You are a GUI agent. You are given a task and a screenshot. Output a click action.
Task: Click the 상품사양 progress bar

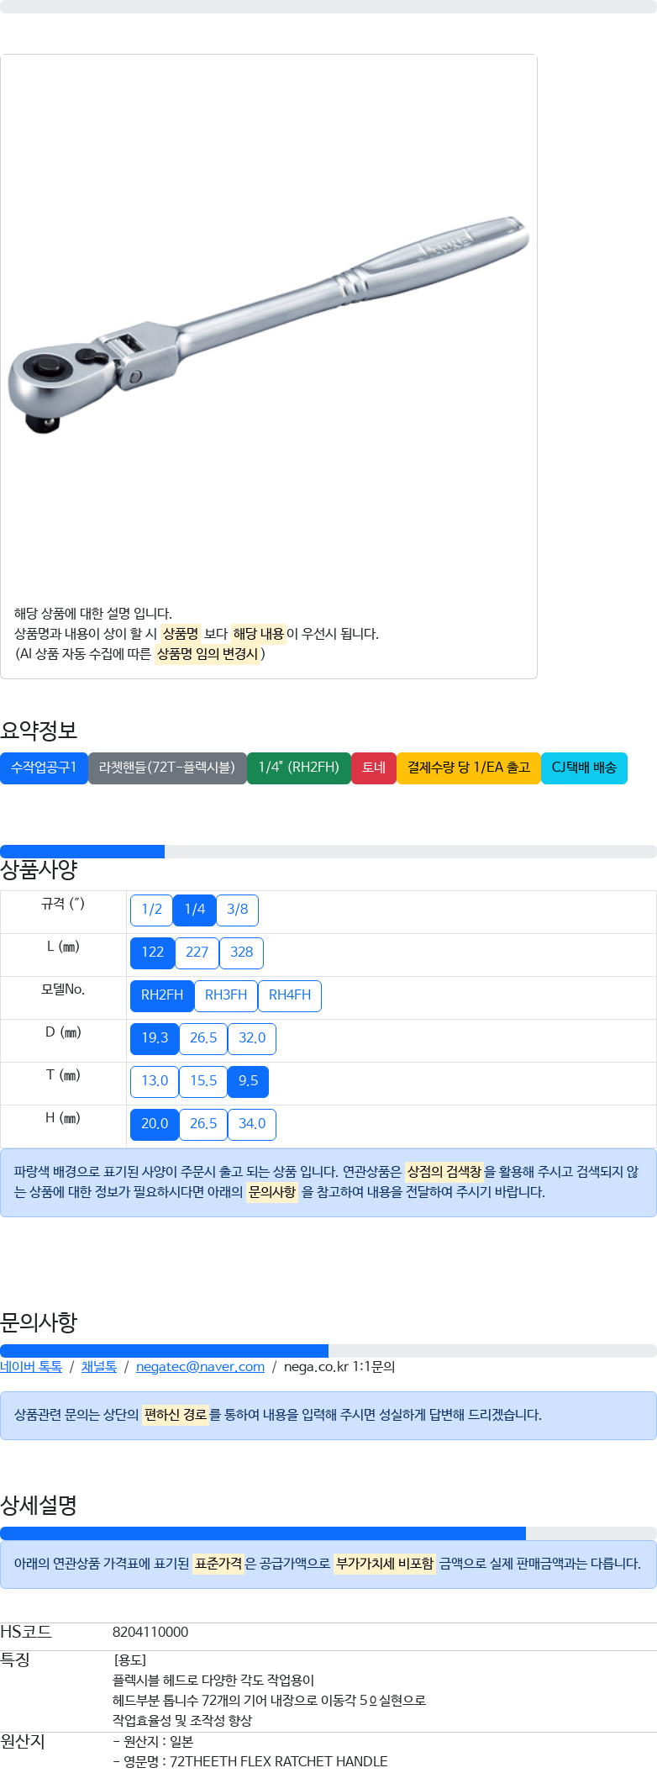328,852
